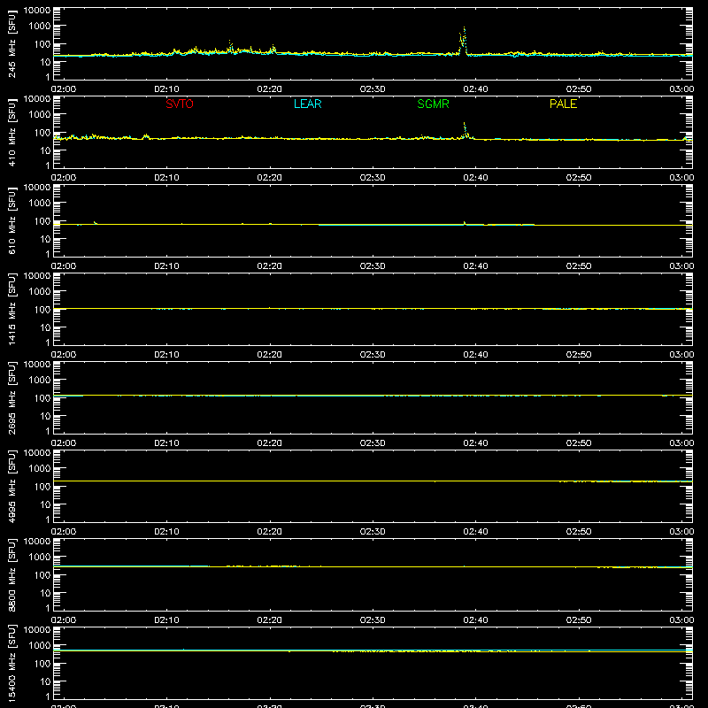The height and width of the screenshot is (708, 708).
Task: Click the 245 MHz [SFU] axis title
Action: (12, 43)
